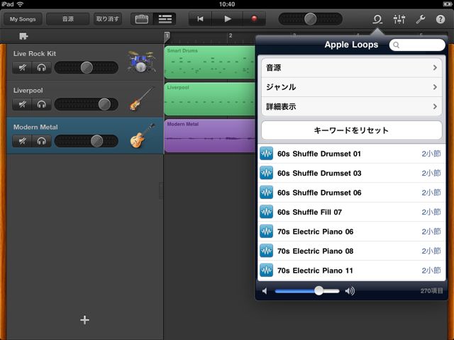Screen dimensions: 454x340
Task: Click the battery icon in status bar
Action: click(x=447, y=4)
